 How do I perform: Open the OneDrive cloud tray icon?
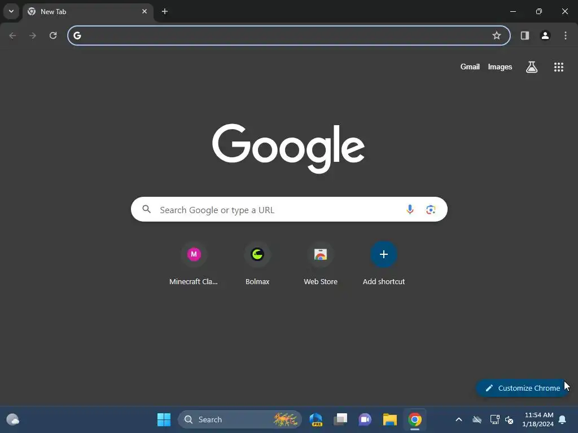(477, 419)
